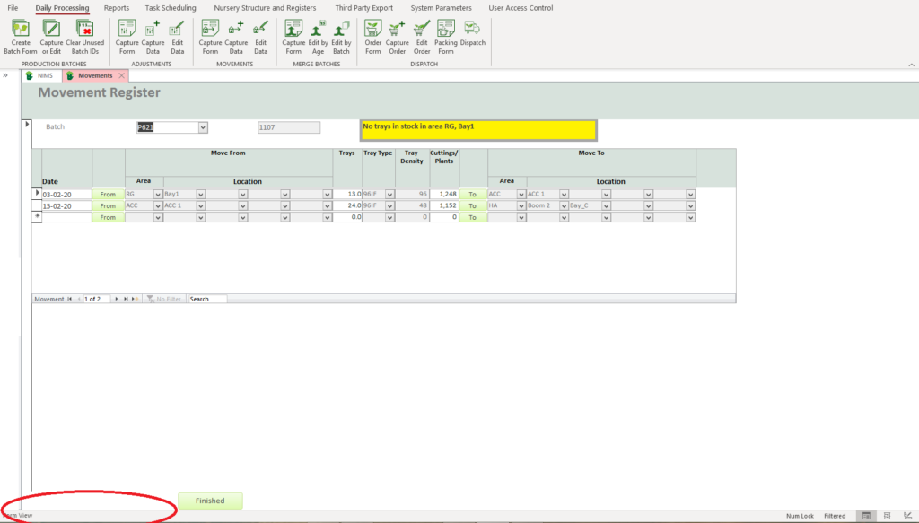Viewport: 919px width, 523px height.
Task: Open the Reports ribbon tab
Action: pos(117,8)
